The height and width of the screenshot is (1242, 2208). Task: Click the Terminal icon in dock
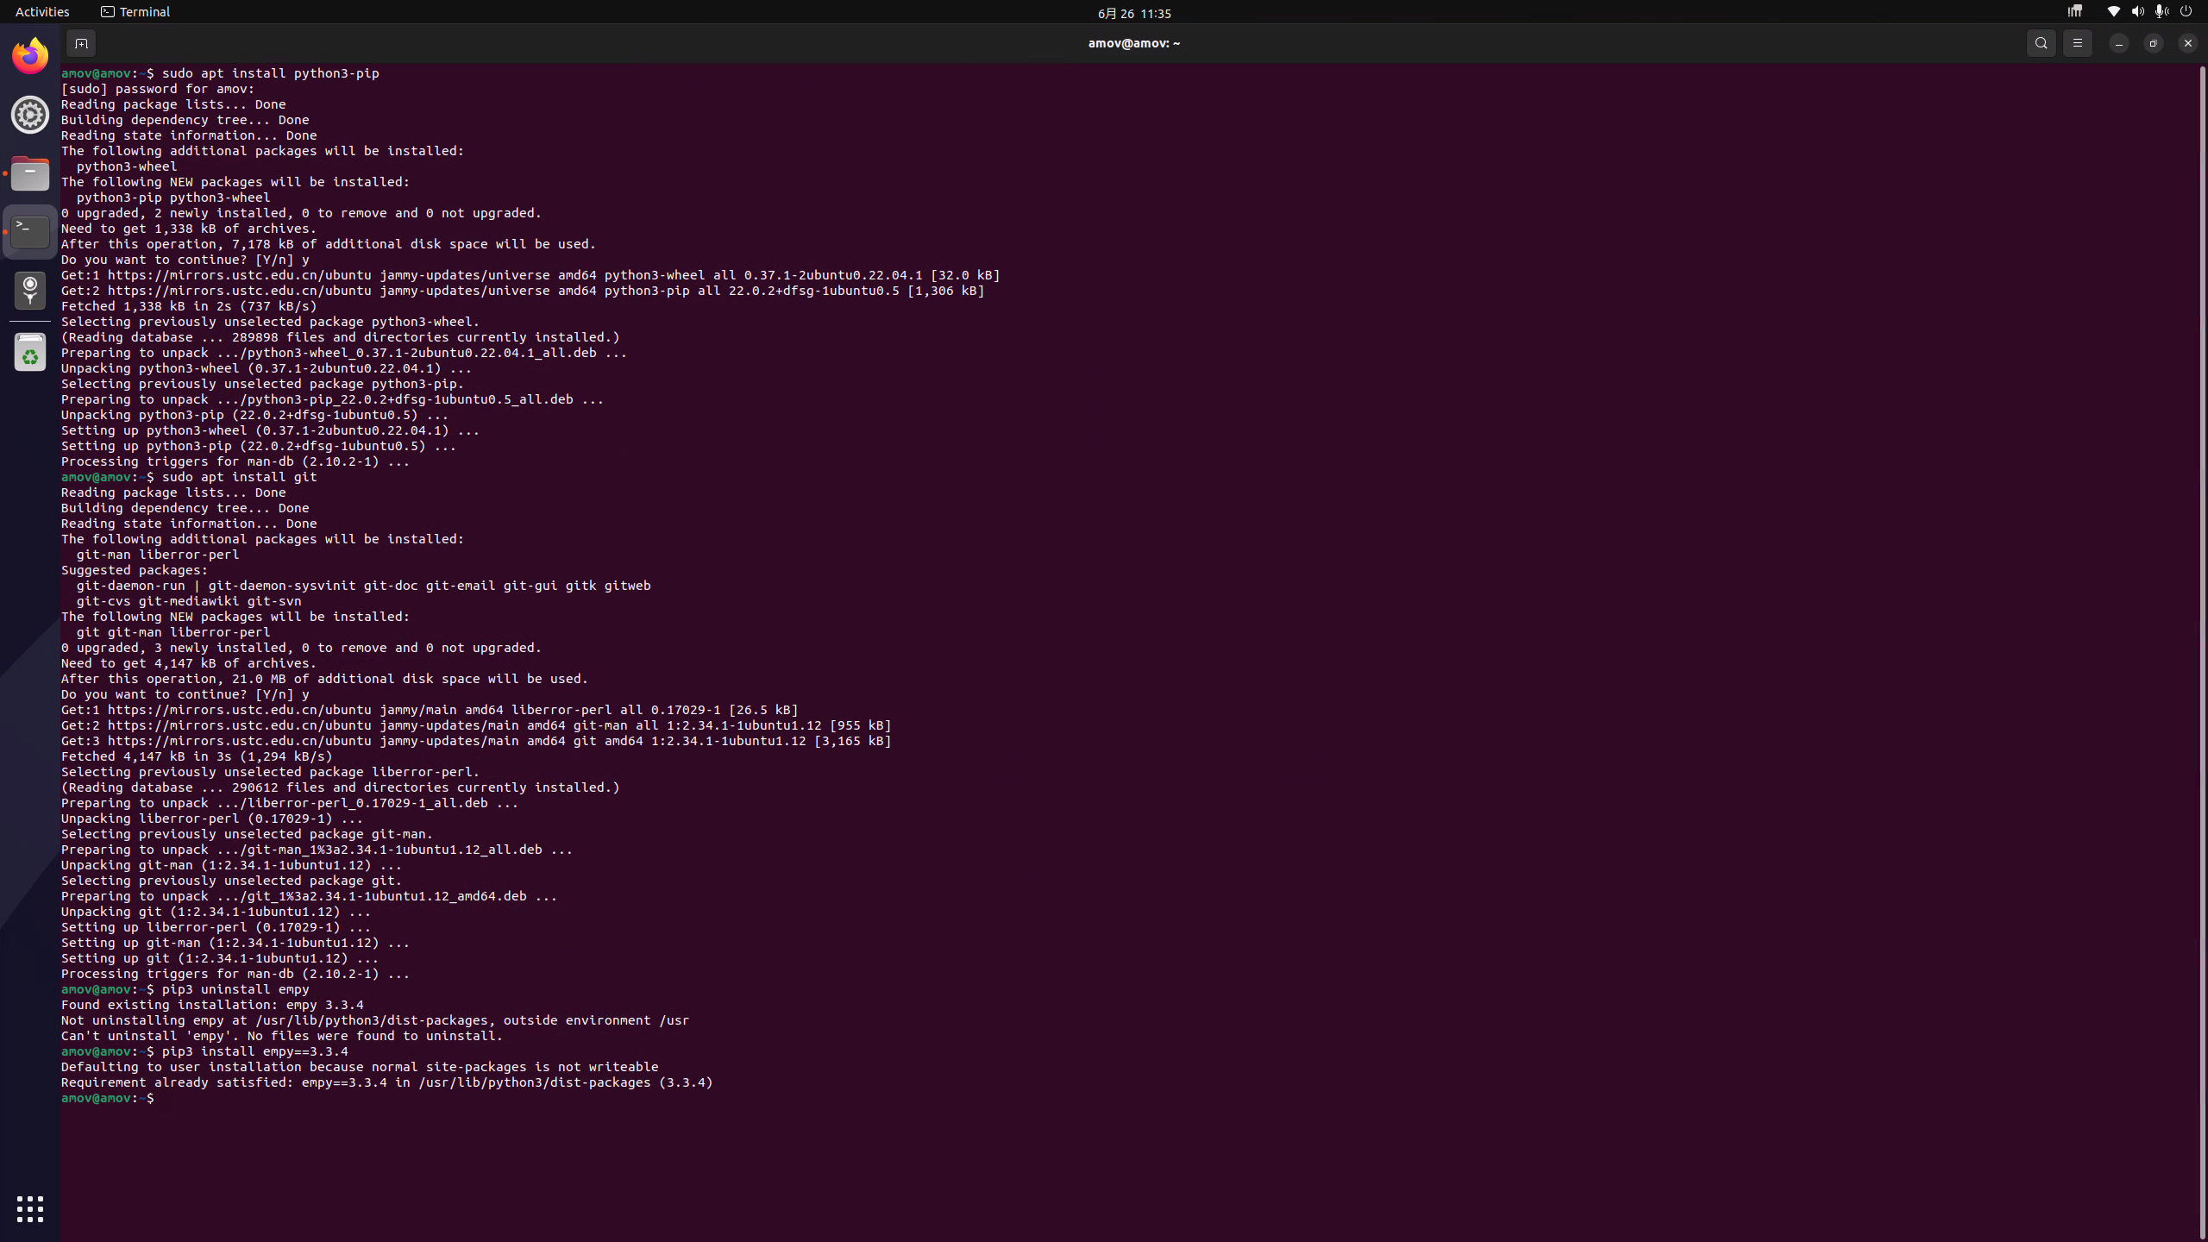(30, 232)
